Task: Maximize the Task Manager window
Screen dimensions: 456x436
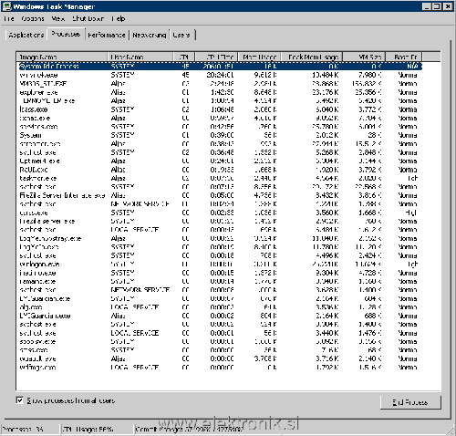Action: pyautogui.click(x=437, y=6)
